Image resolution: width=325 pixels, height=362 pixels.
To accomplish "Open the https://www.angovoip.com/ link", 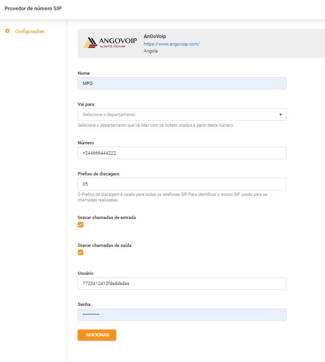I will tap(171, 44).
